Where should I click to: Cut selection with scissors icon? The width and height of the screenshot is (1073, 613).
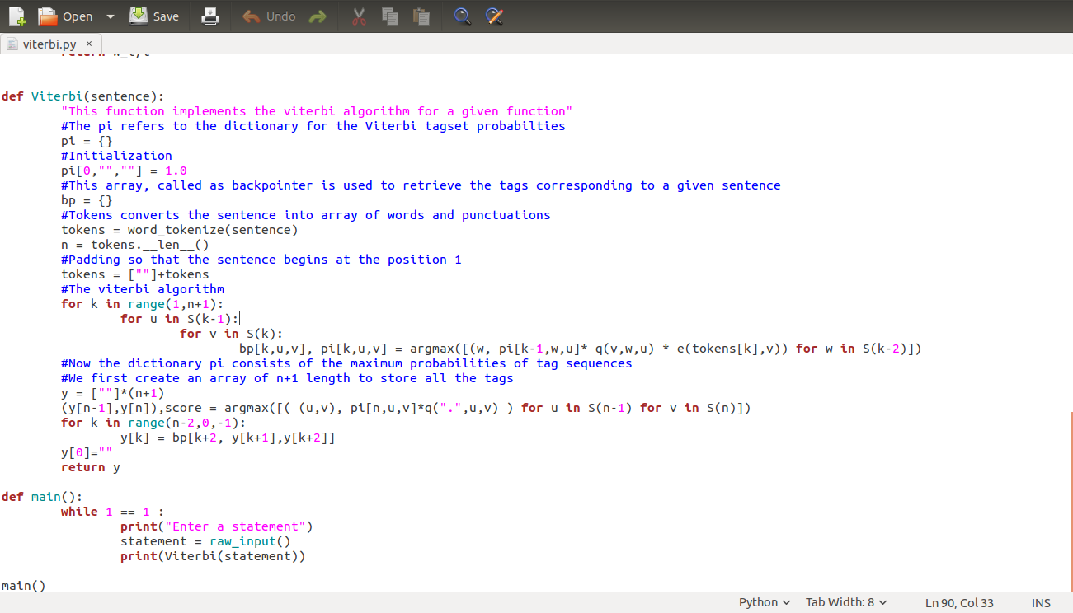click(359, 16)
